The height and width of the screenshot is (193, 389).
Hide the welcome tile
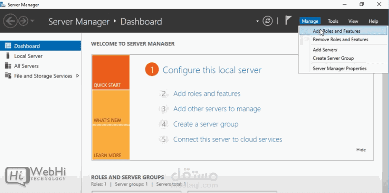click(x=361, y=150)
